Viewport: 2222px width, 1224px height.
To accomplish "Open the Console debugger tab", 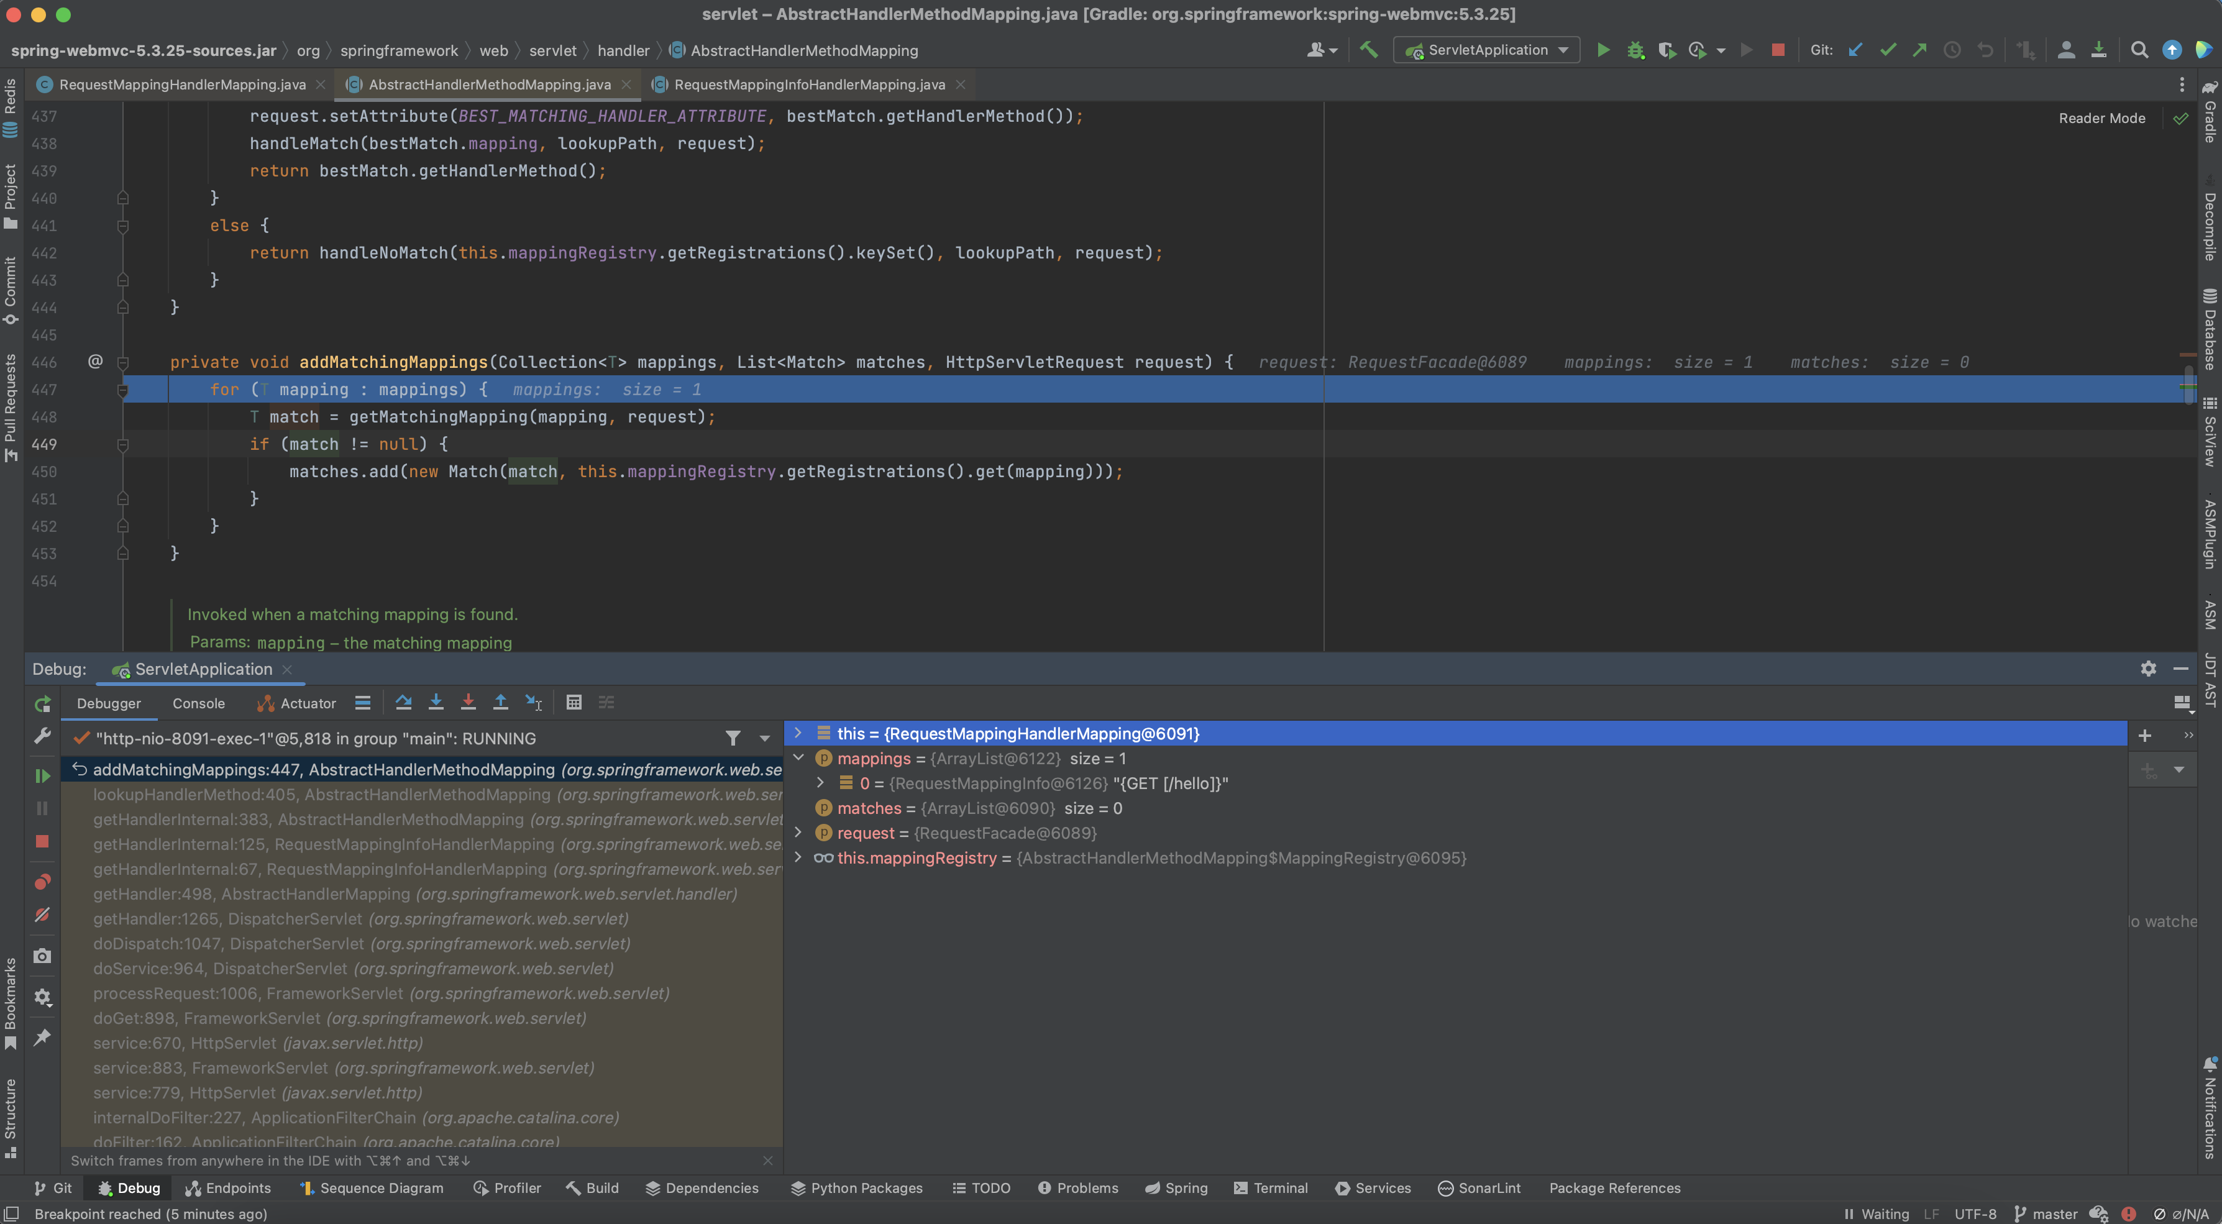I will coord(198,703).
